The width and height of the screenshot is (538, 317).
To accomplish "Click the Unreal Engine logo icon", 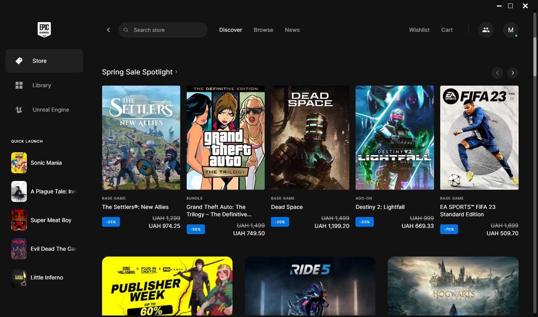I will tap(19, 110).
